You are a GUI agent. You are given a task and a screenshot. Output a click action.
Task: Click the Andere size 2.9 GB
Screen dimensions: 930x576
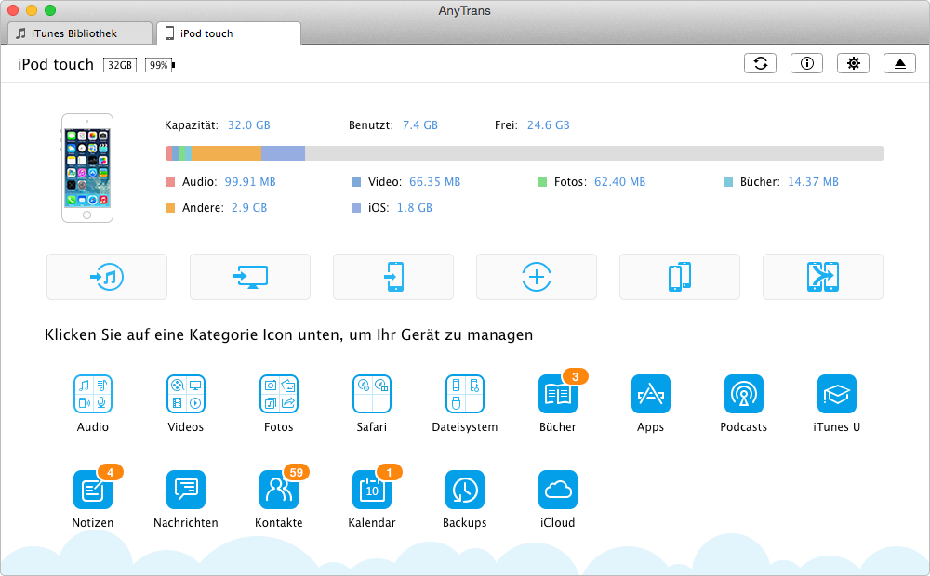[249, 208]
